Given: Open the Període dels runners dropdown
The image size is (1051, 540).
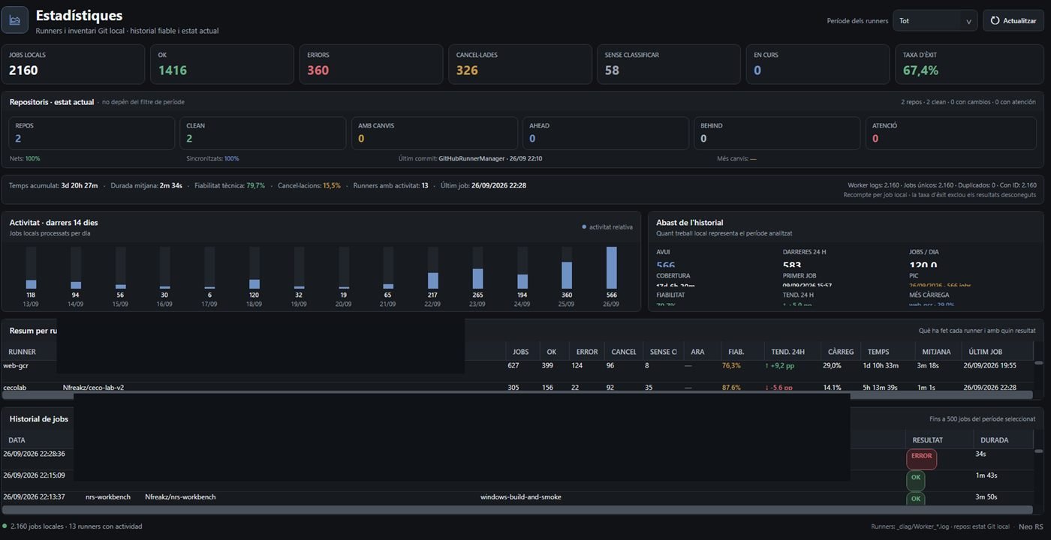Looking at the screenshot, I should (x=935, y=20).
